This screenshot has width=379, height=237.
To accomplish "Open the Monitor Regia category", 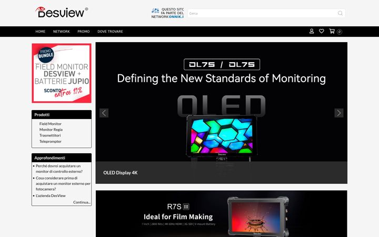I will [51, 130].
